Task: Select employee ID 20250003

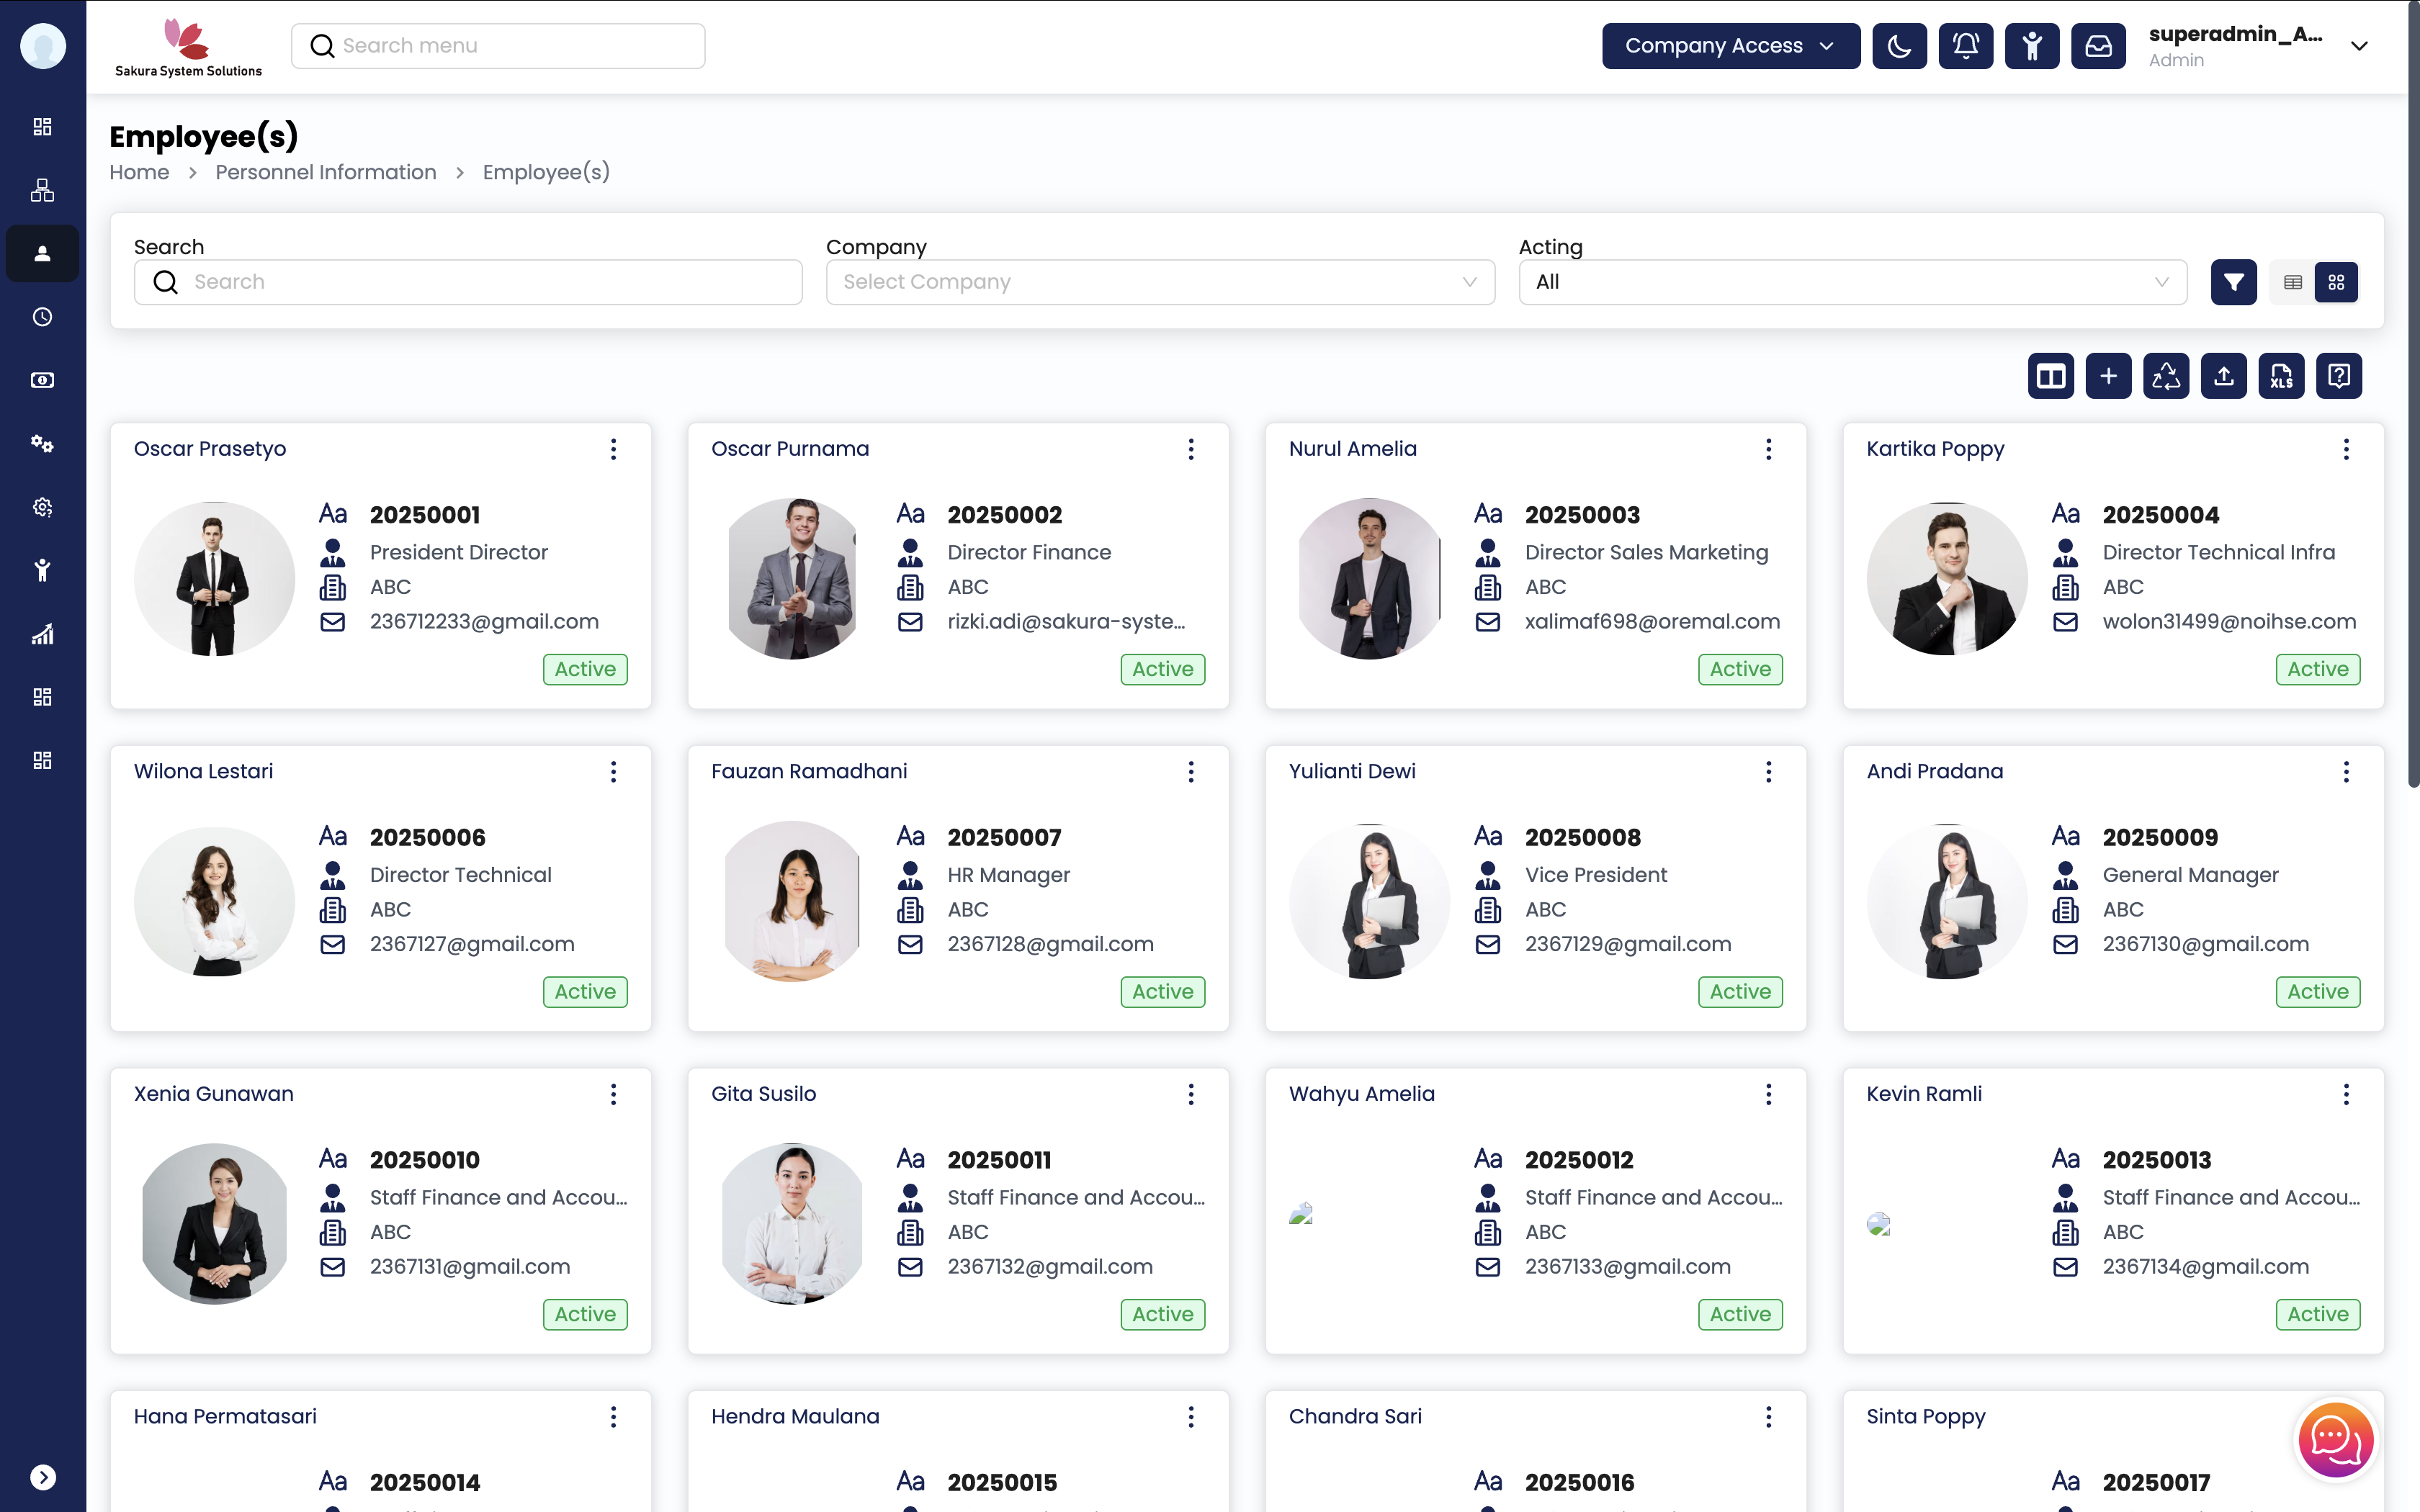Action: coord(1582,514)
